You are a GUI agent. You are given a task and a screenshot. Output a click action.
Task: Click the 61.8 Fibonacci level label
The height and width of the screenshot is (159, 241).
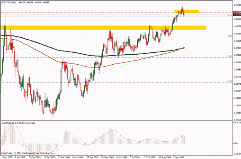tap(230, 15)
